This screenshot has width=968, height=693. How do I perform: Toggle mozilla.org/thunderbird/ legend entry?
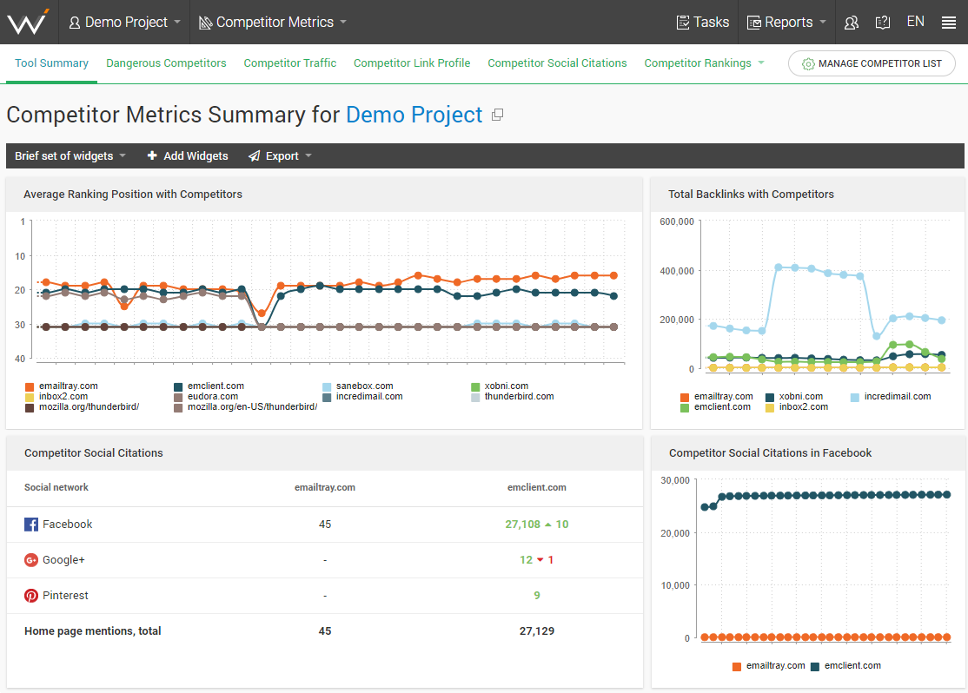[x=82, y=407]
